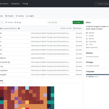Open the Security tab
Viewport: 109px width, 109px height.
[20, 16]
